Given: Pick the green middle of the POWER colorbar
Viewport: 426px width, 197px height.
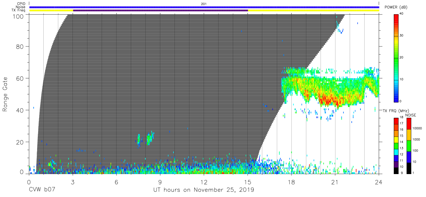Looking at the screenshot, I should [x=396, y=58].
